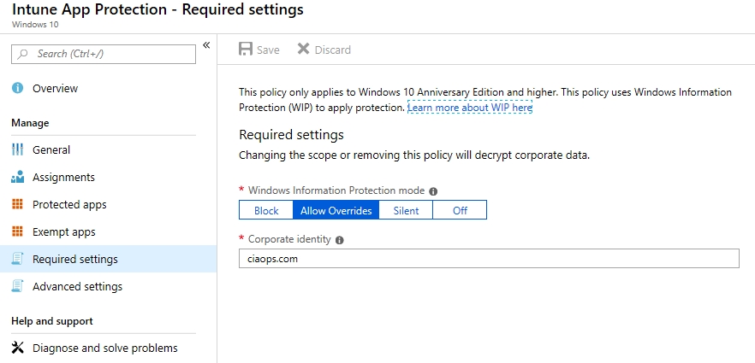Open the Learn more about WIP link
Viewport: 755px width, 363px height.
470,108
